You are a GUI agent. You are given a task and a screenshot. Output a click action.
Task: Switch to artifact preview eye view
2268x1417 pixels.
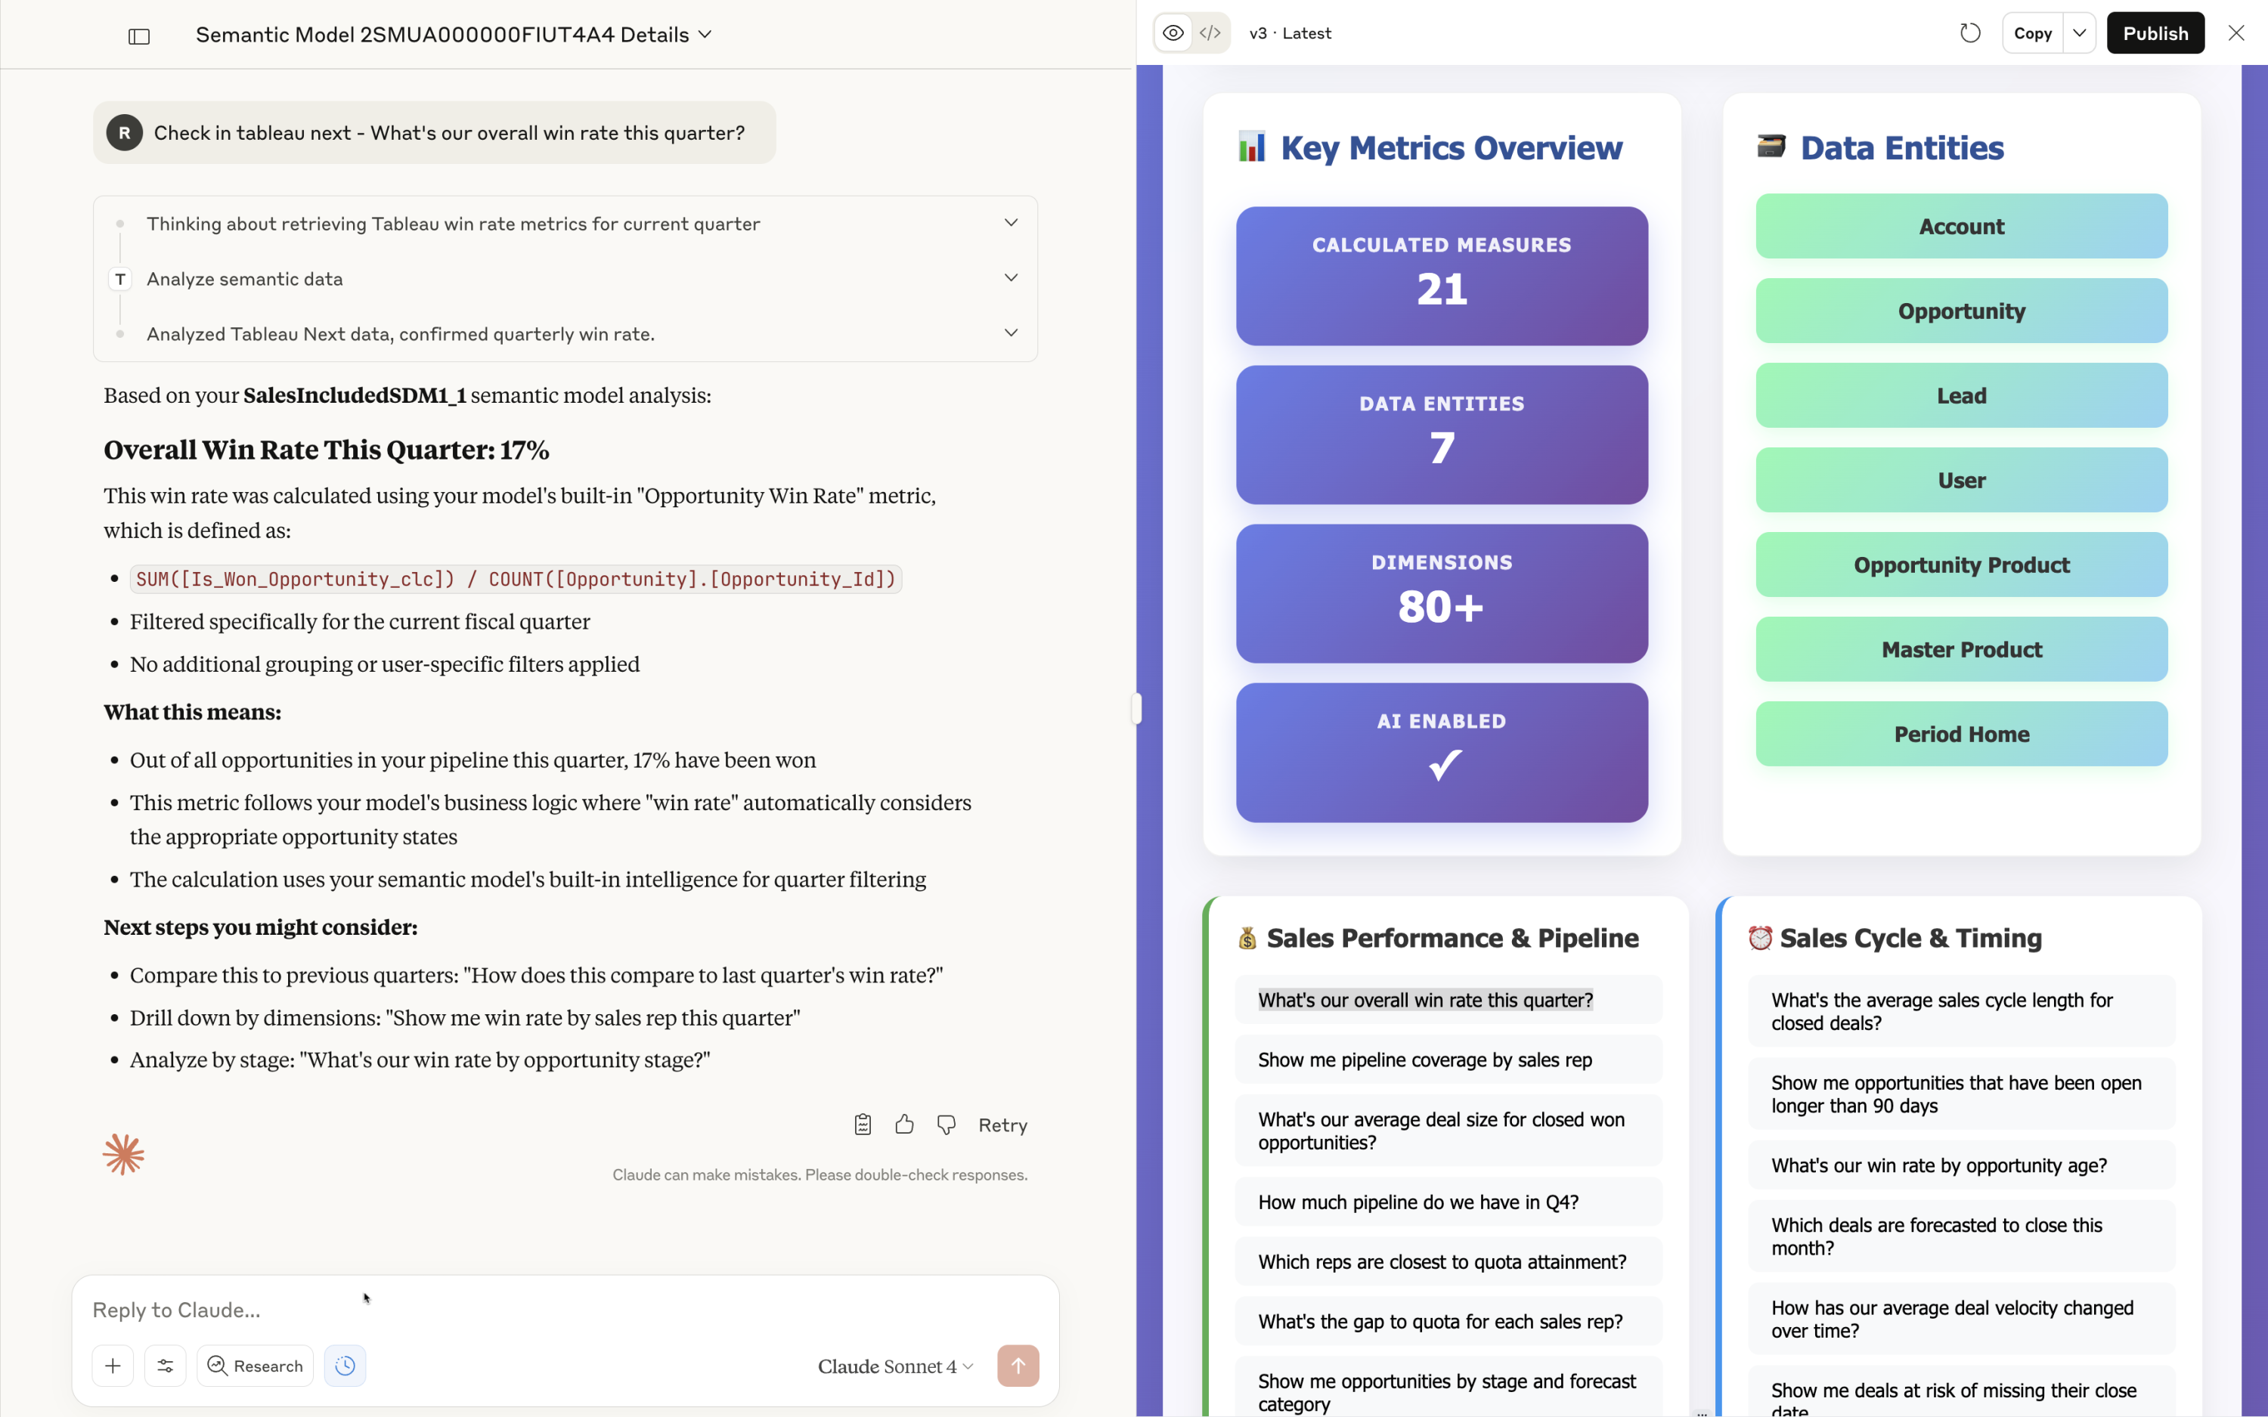click(x=1173, y=34)
